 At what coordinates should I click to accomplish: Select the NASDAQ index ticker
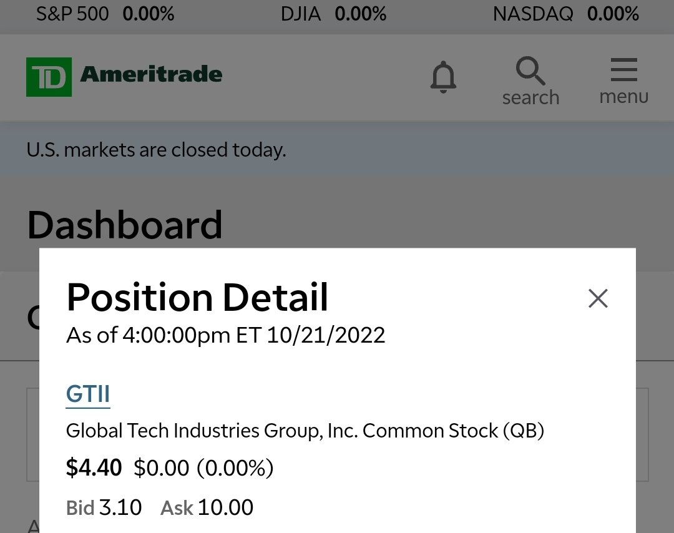tap(565, 14)
